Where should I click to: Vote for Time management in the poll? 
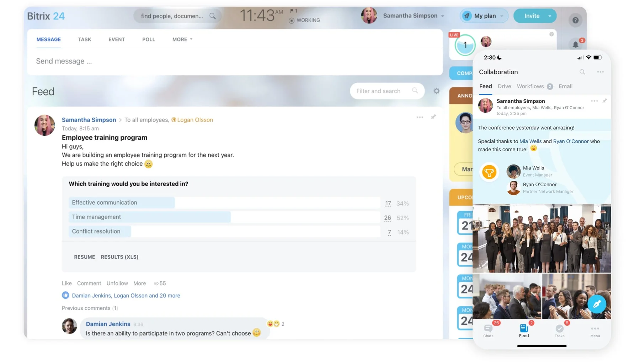tap(96, 217)
